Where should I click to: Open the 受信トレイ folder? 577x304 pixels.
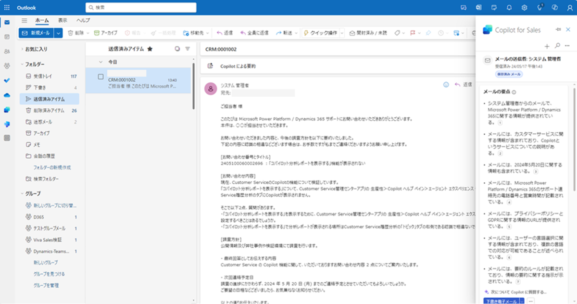click(50, 76)
